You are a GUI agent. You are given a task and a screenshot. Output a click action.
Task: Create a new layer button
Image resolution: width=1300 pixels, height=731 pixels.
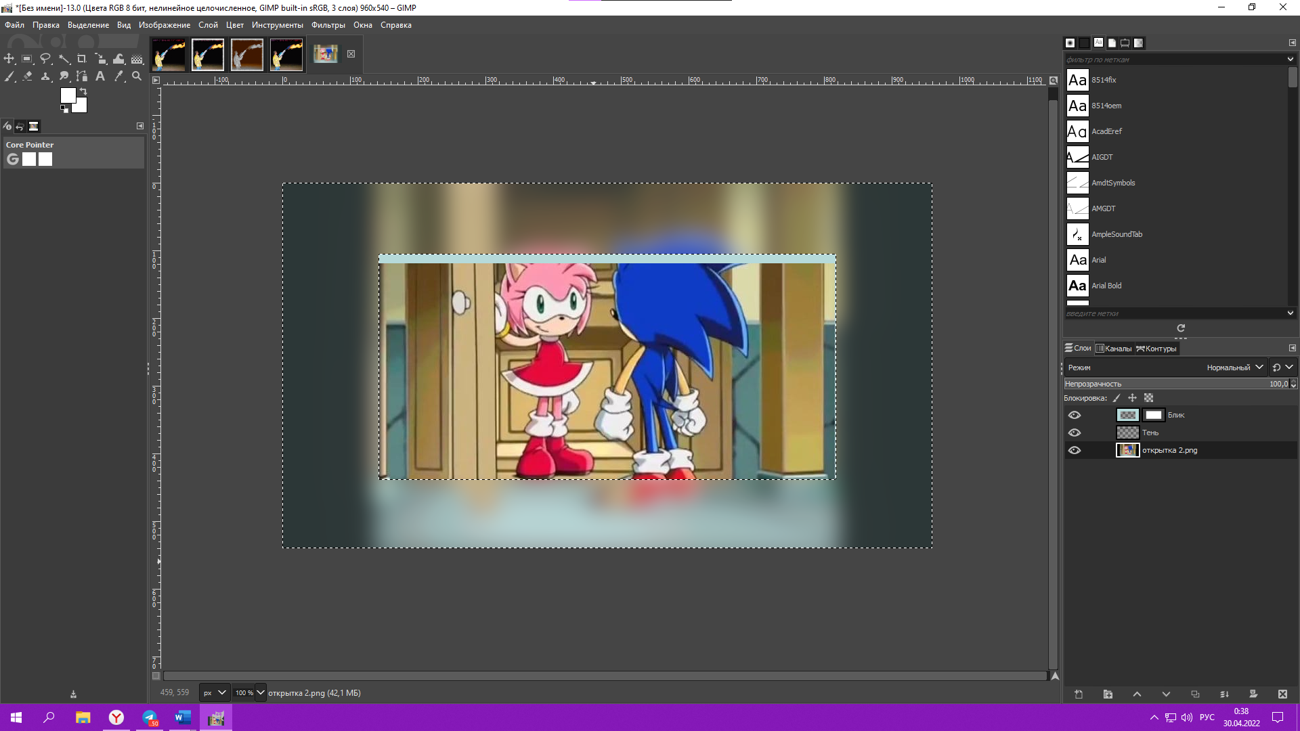click(x=1079, y=694)
